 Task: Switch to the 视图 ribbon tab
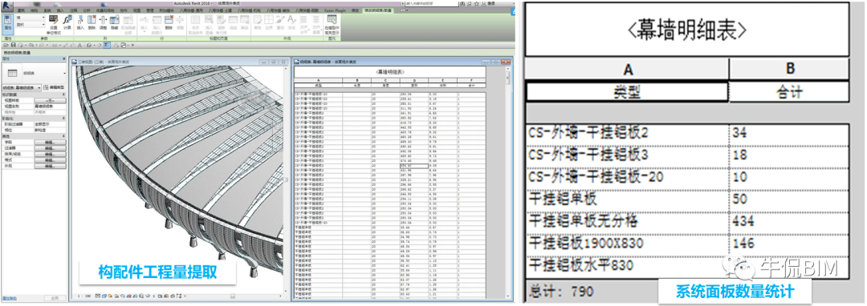[136, 10]
